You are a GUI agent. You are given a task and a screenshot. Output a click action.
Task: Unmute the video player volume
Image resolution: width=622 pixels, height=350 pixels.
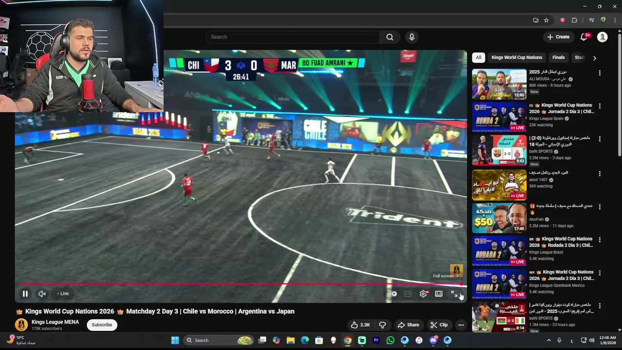[x=42, y=294]
